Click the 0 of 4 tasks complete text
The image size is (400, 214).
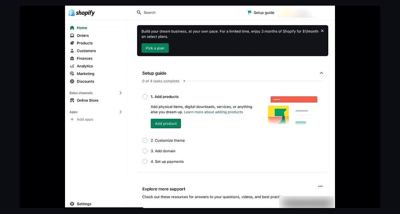(161, 81)
